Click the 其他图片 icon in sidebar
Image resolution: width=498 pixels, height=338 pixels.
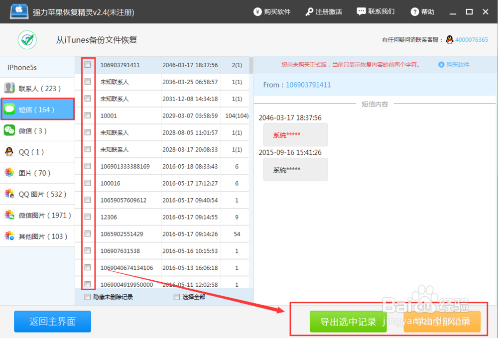9,236
